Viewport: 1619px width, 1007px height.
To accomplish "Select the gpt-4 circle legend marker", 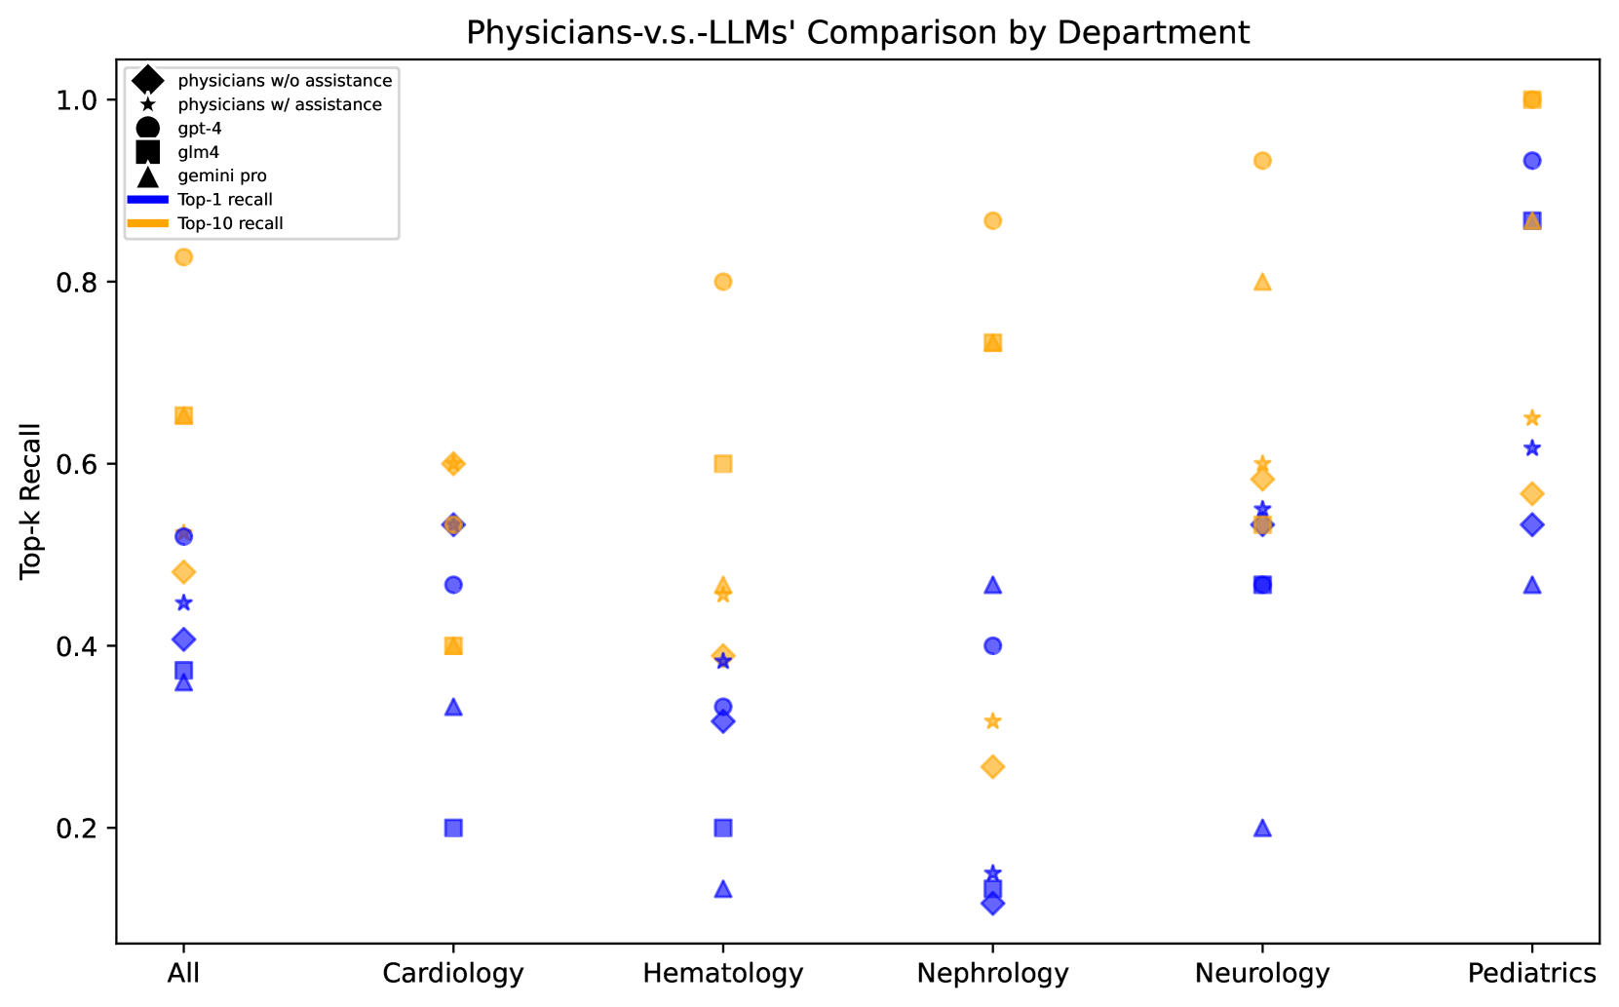I will pos(148,128).
